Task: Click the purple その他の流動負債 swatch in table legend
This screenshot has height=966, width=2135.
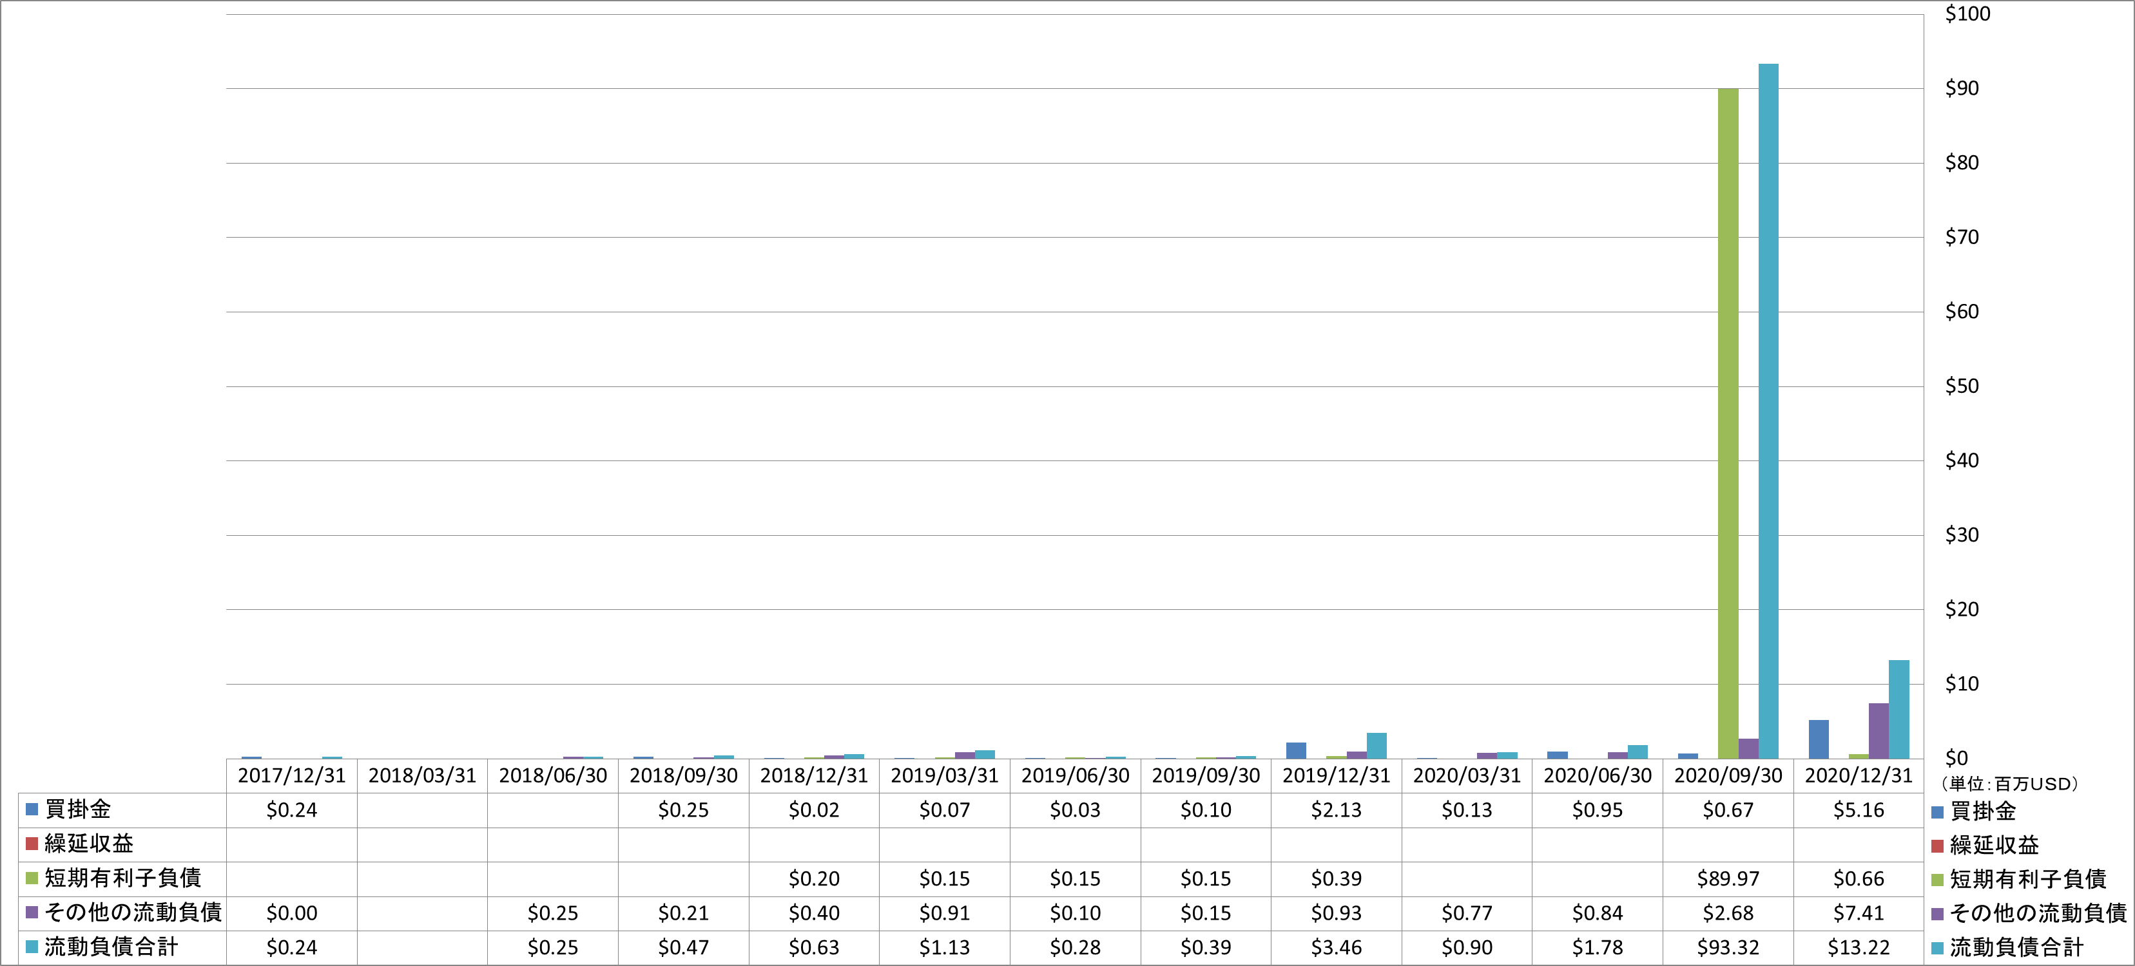Action: (x=32, y=912)
